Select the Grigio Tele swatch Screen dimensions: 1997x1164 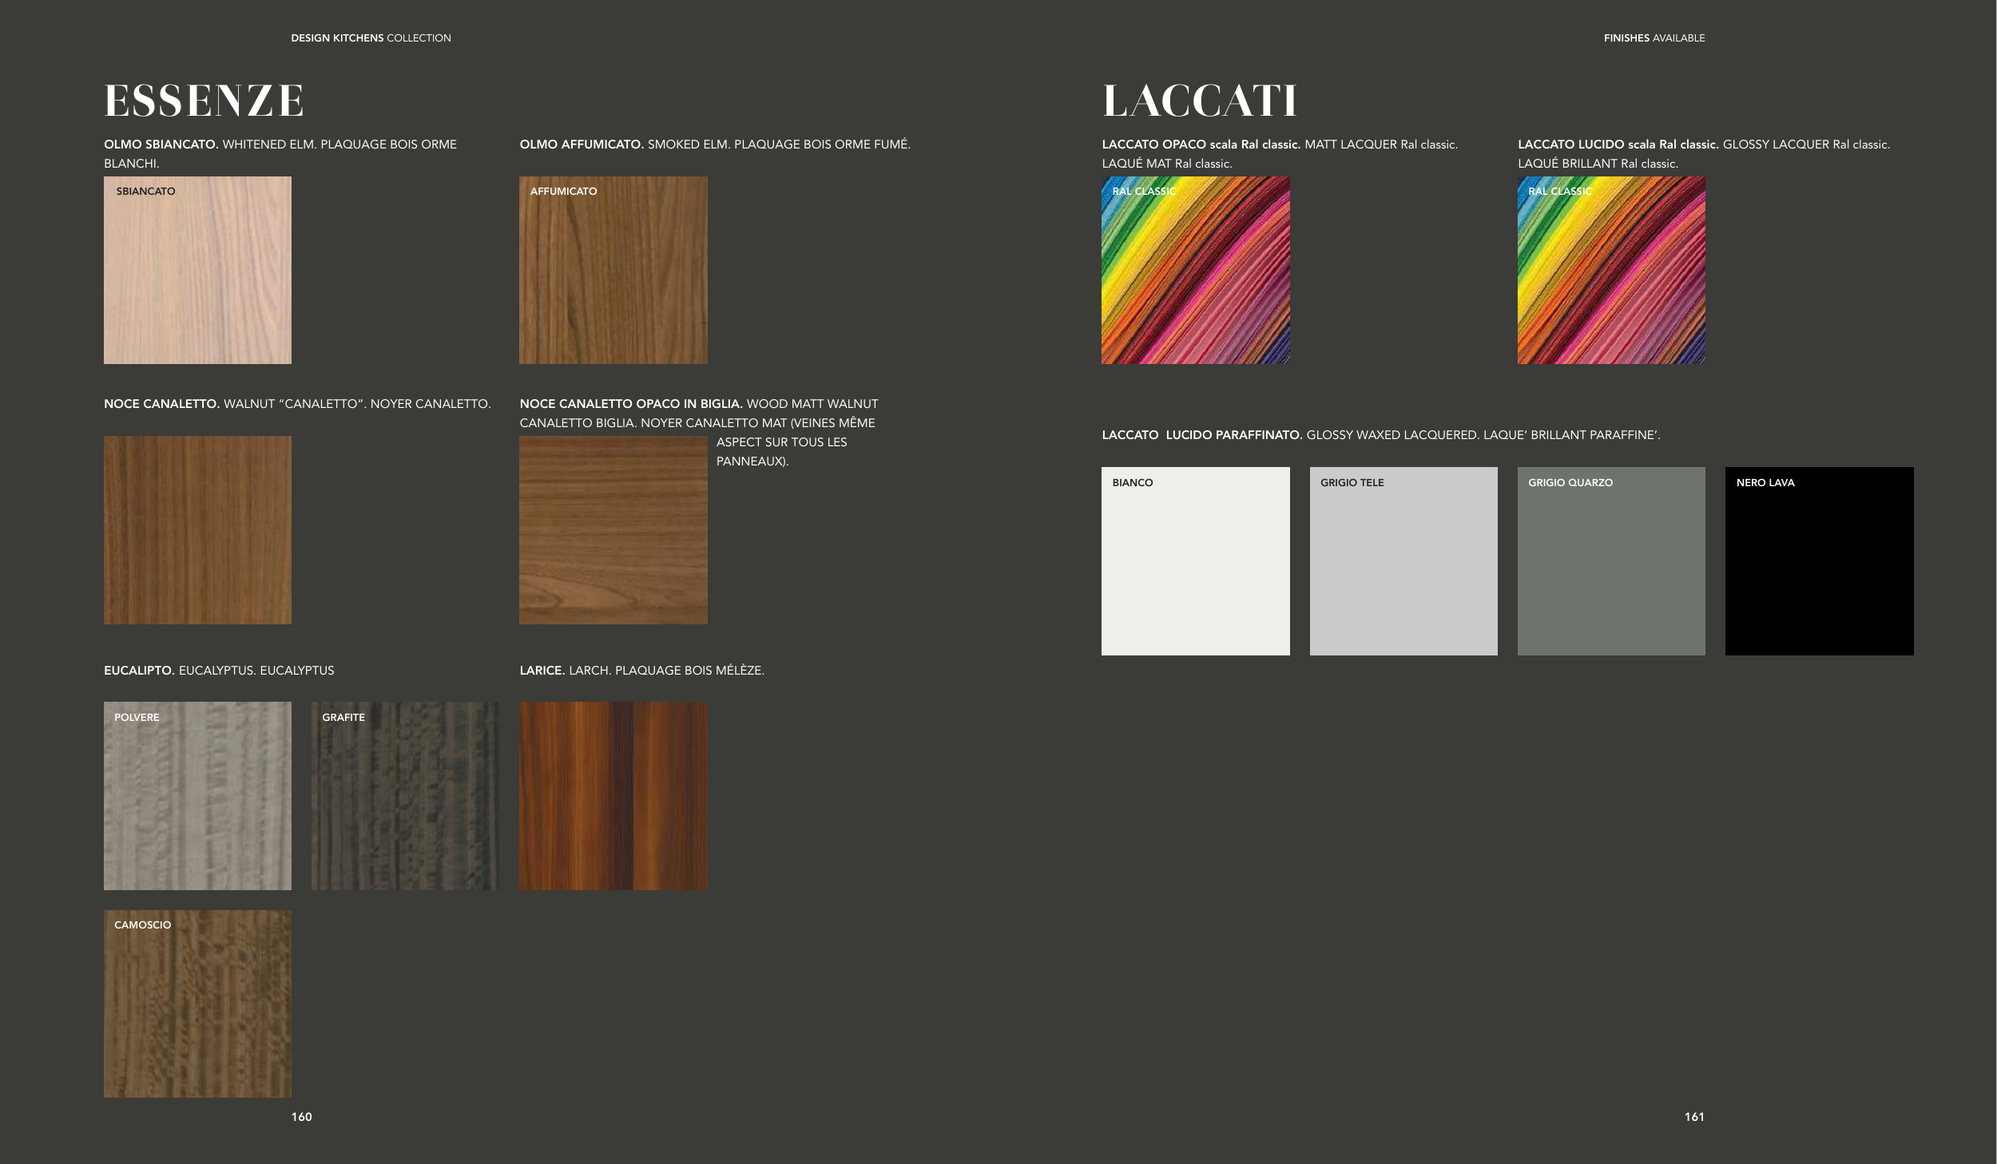pyautogui.click(x=1403, y=560)
